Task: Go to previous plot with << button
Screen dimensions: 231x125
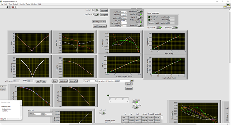Action: (x=38, y=81)
